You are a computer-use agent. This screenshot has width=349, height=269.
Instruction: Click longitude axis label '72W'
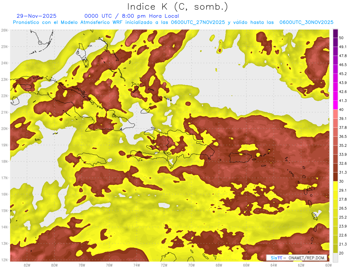pos(164,265)
